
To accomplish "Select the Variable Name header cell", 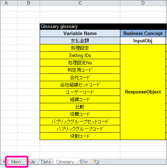I will click(x=80, y=34).
